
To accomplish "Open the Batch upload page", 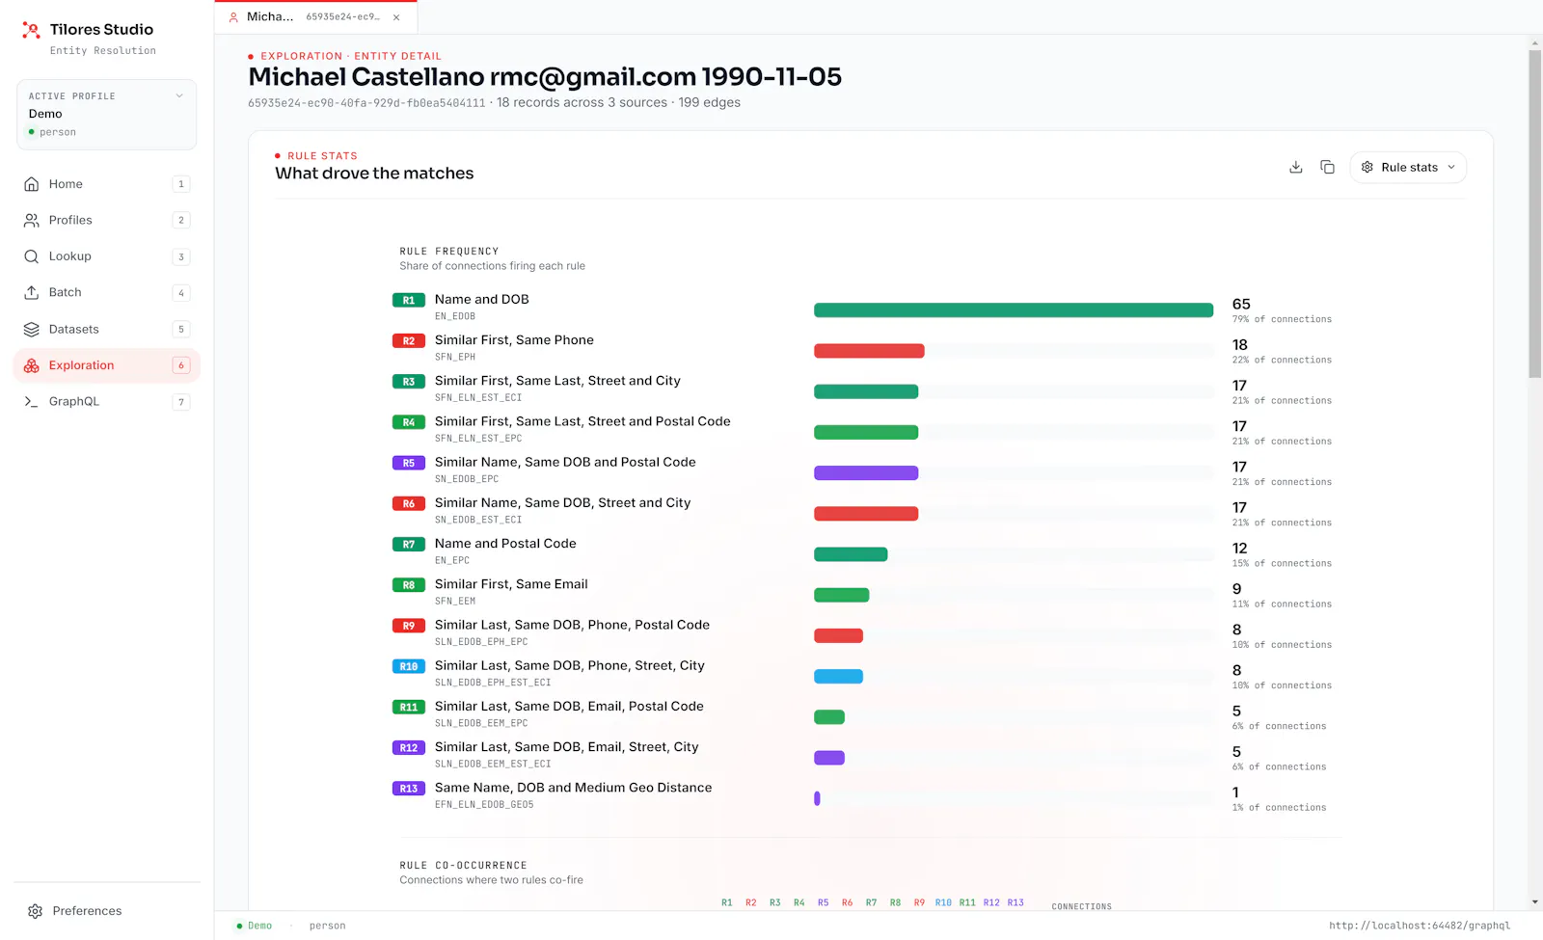I will [106, 292].
